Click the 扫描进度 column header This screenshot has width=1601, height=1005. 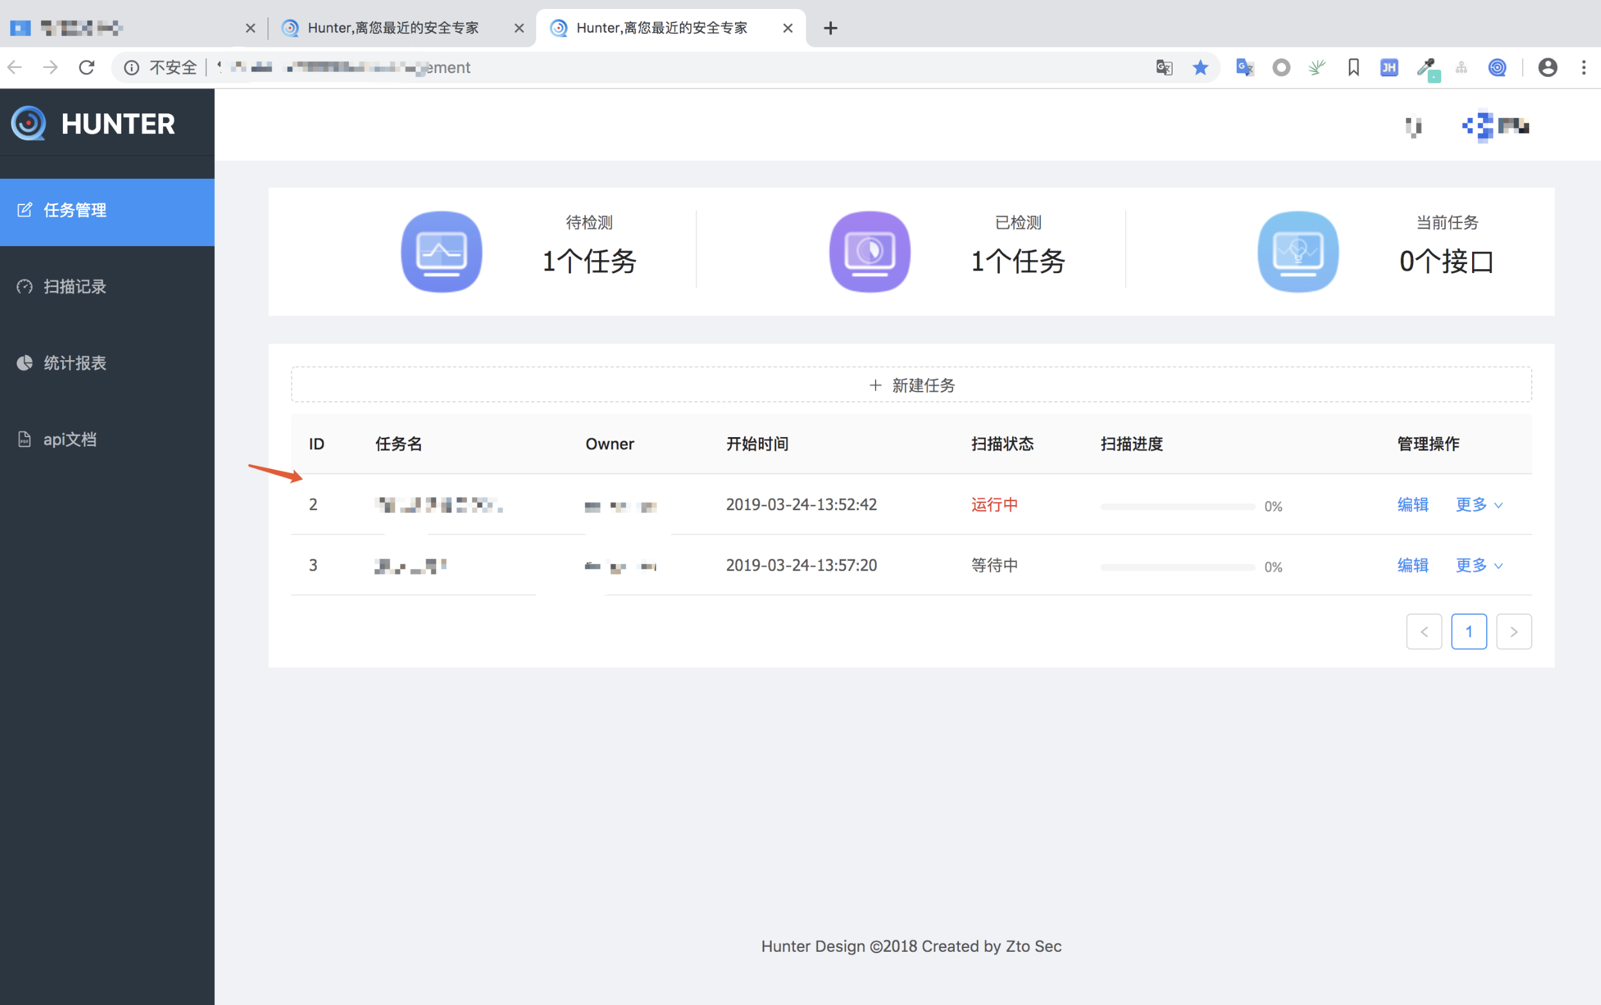[x=1131, y=444]
